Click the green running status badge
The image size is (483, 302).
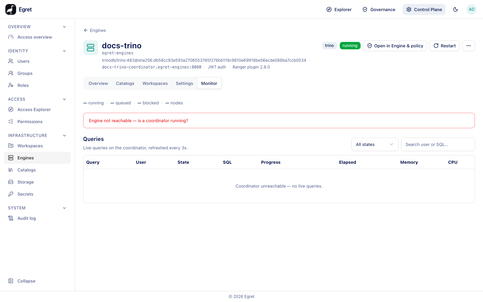pyautogui.click(x=350, y=46)
